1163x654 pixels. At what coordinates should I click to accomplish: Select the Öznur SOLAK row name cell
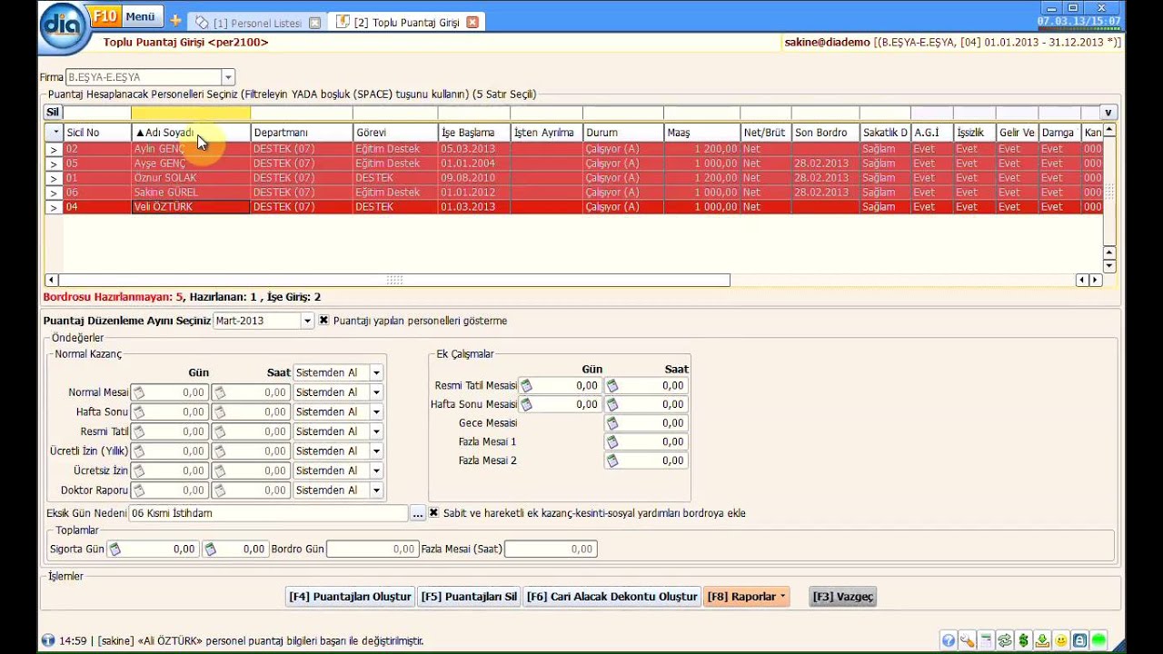click(x=191, y=178)
